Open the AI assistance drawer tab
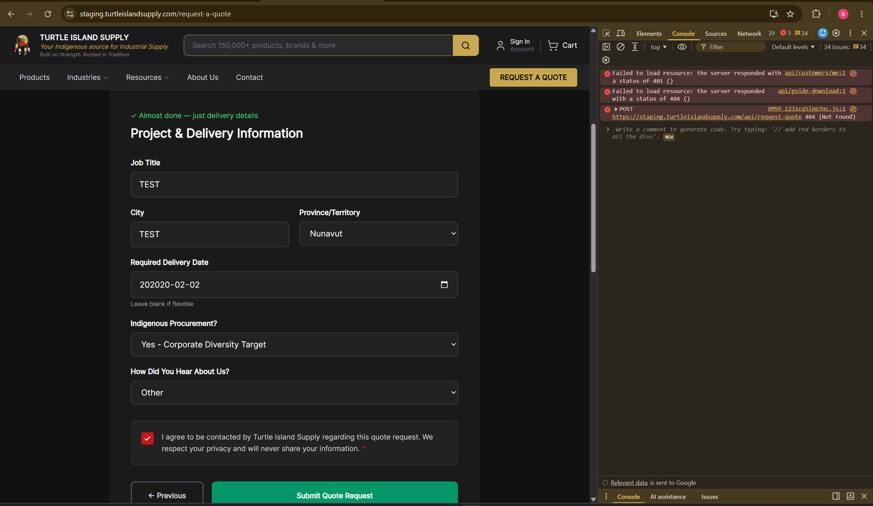The image size is (873, 506). [668, 497]
